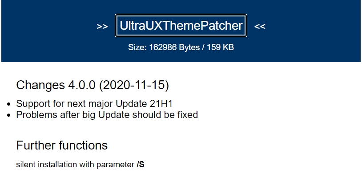
Task: Select the first bullet dot before Support line
Action: (x=9, y=104)
